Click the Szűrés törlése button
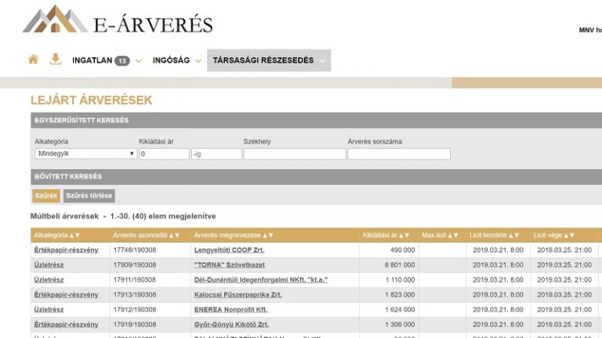Screen dimensions: 602x338 coord(89,196)
